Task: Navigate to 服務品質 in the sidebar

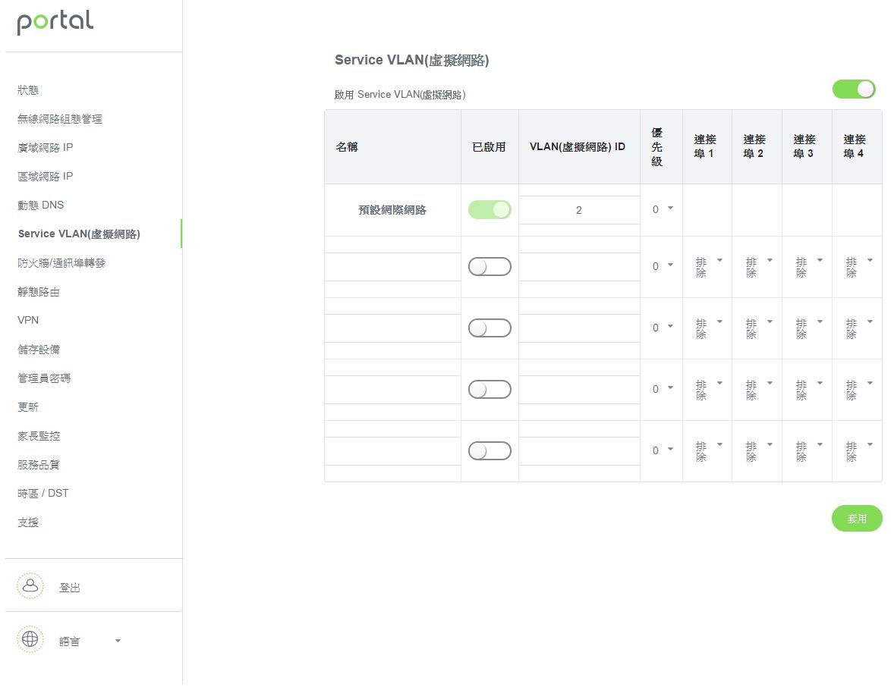Action: (38, 464)
